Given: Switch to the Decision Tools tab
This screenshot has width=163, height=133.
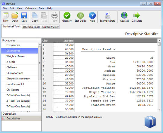Looking at the screenshot, I should point(31,27).
